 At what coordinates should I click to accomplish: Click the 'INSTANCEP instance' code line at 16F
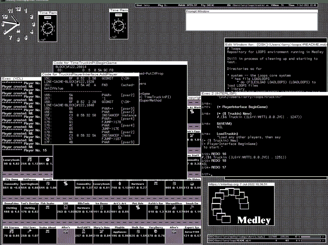tap(90, 115)
